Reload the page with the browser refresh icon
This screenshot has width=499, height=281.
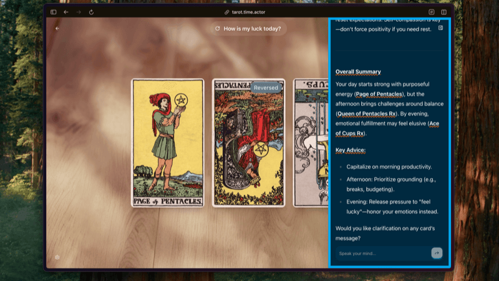(92, 12)
